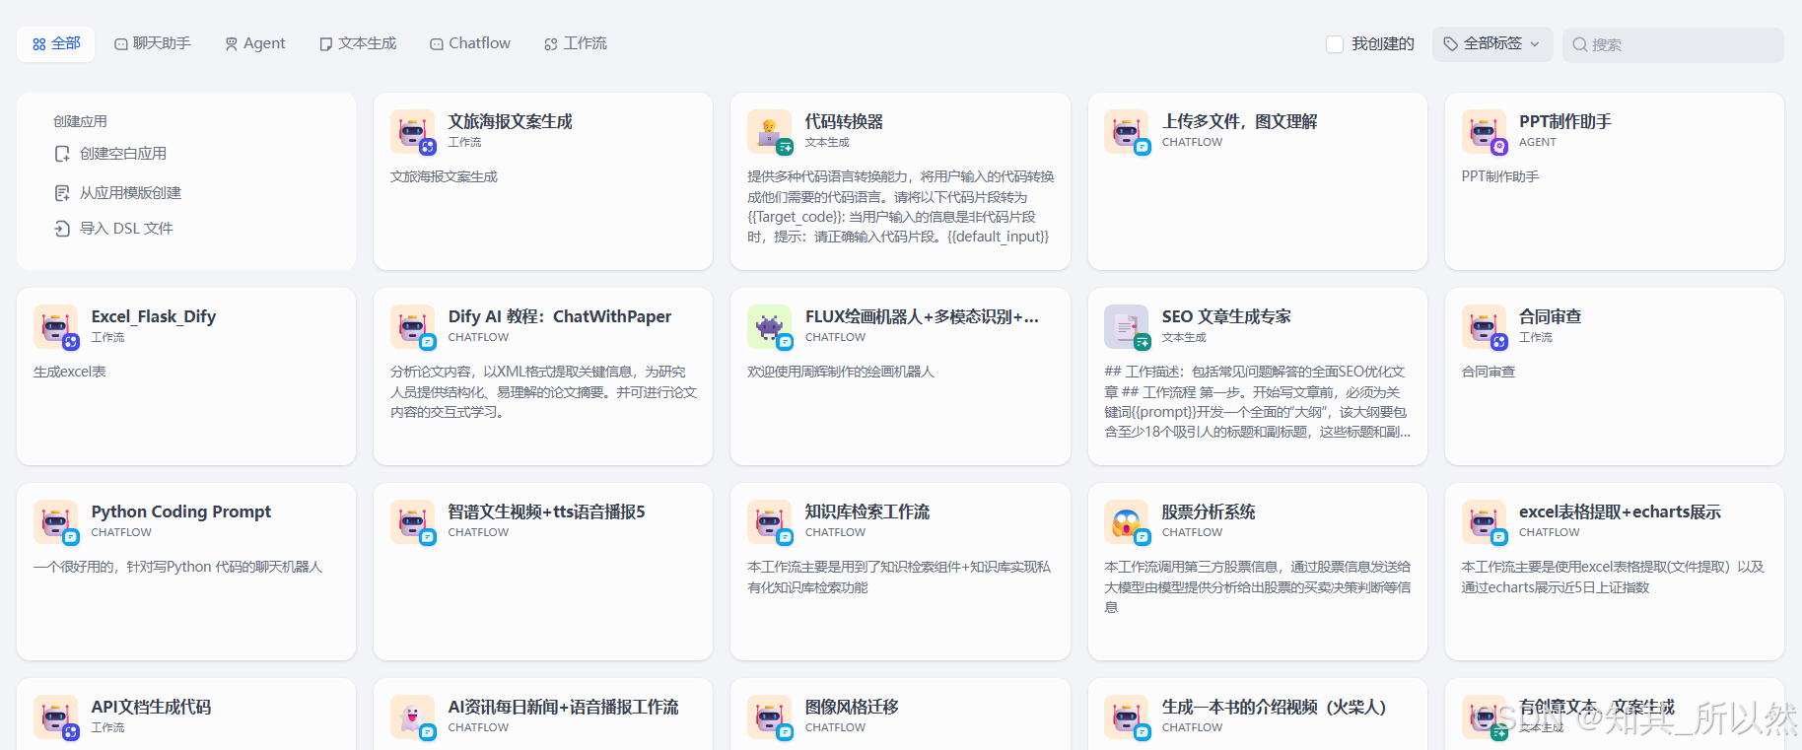Open the excel表格提取+echarts展示 title
Image resolution: width=1802 pixels, height=750 pixels.
1619,511
